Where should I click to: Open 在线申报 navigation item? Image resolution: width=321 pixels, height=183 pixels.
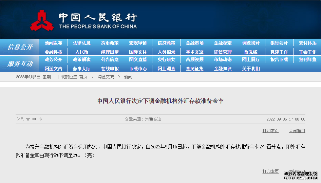pos(110,69)
